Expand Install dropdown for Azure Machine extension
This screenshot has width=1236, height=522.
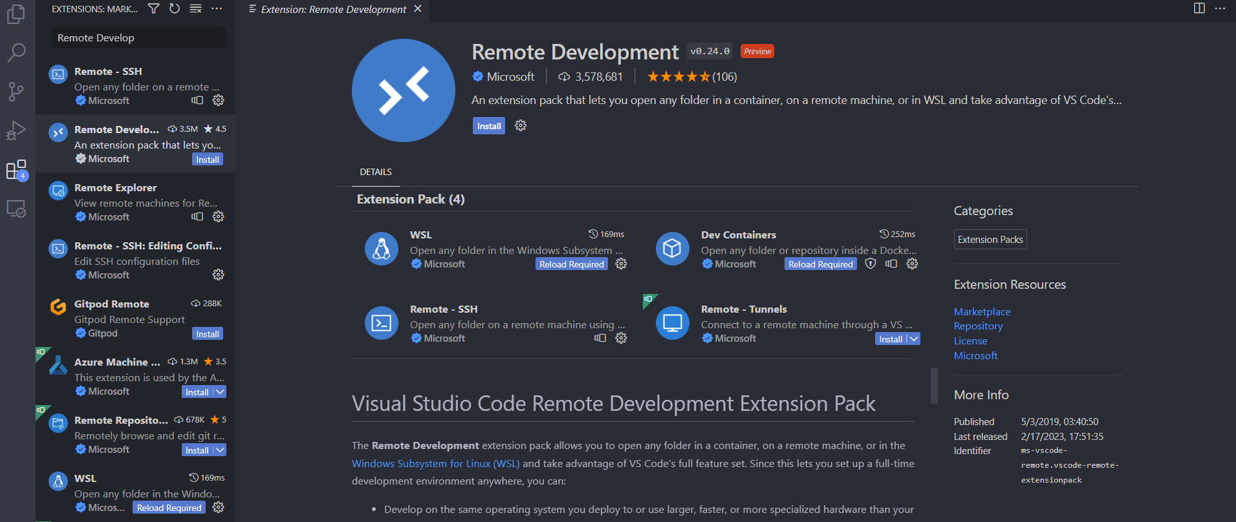(220, 391)
